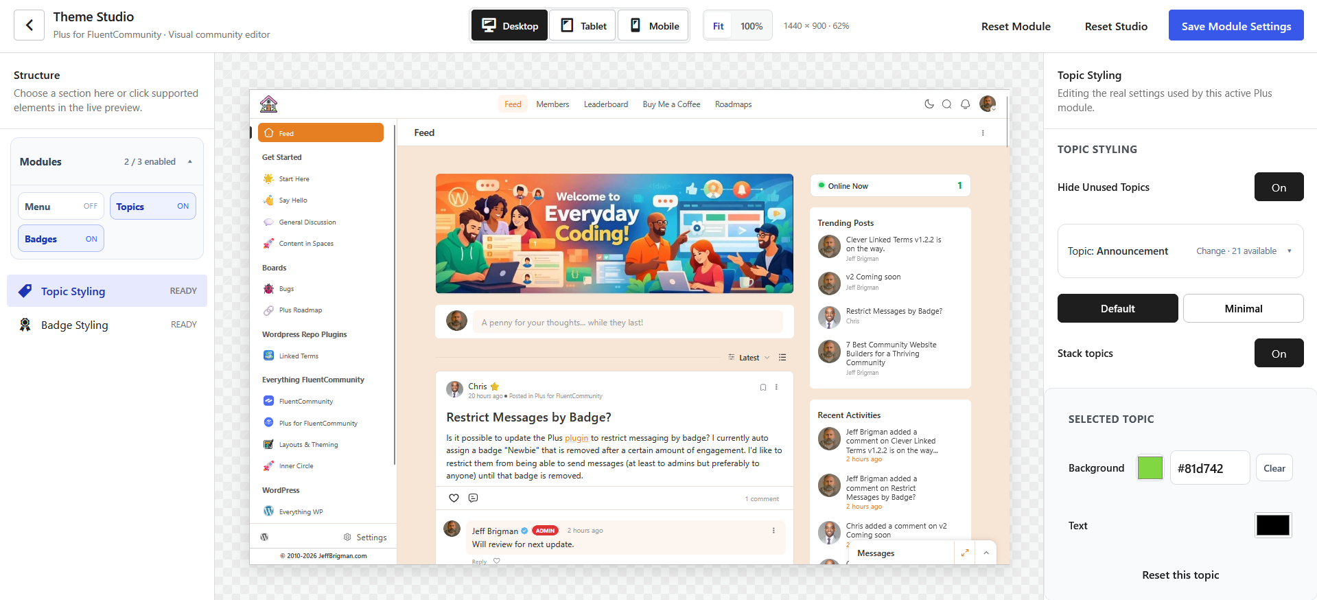Open Roadmaps in preview nav
The image size is (1317, 600).
click(x=733, y=104)
